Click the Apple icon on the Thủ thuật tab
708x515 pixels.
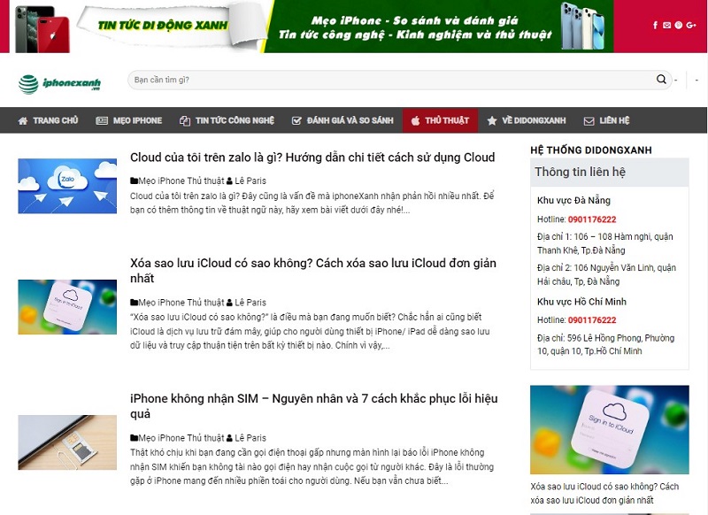[x=415, y=120]
